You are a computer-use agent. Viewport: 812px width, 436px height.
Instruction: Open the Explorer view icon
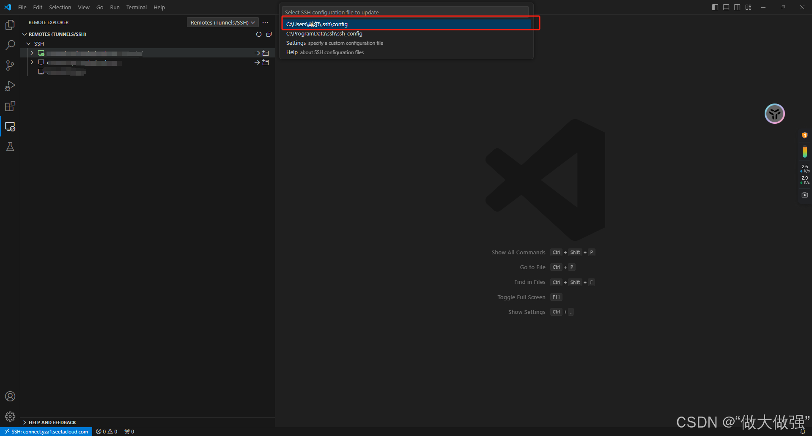10,25
